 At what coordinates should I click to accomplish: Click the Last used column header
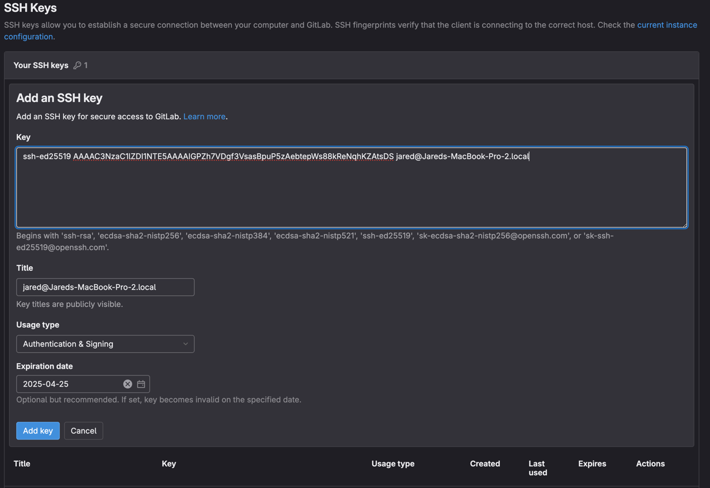pos(538,468)
